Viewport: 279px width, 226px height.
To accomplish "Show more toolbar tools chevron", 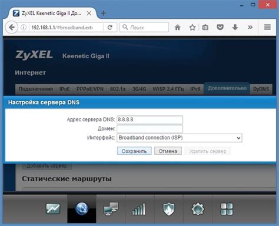I will point(250,27).
